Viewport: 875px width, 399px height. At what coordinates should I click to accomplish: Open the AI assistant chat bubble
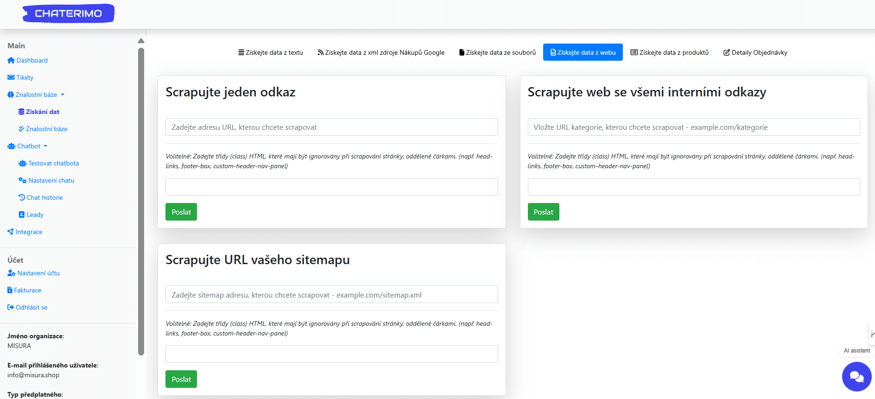point(856,377)
